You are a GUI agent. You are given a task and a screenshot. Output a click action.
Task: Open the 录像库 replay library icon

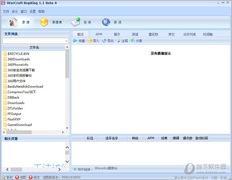point(44,22)
